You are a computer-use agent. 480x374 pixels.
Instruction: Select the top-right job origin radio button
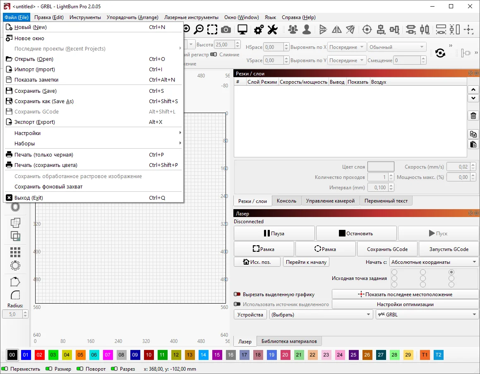451,272
